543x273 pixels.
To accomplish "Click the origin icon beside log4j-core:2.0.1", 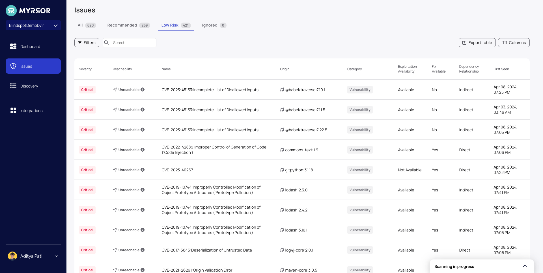I will (282, 250).
